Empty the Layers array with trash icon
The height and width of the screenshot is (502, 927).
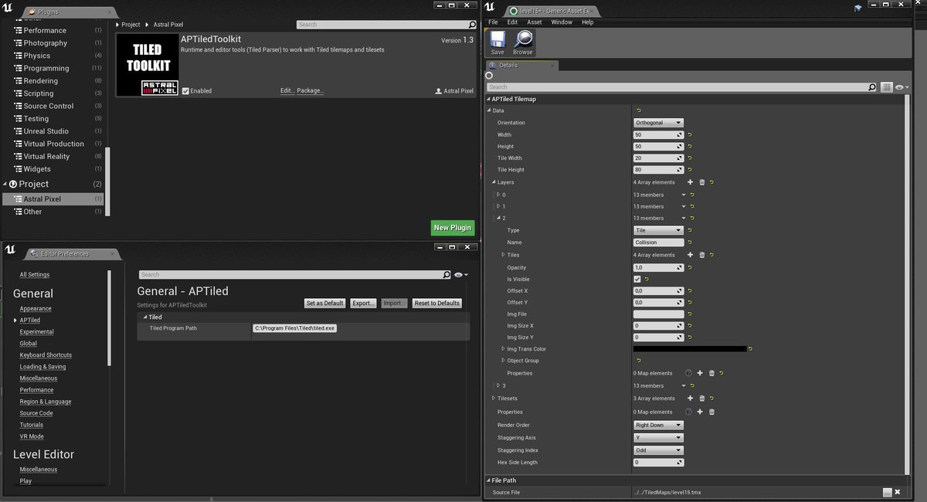(701, 182)
